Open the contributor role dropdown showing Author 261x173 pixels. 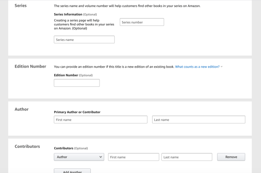(x=79, y=157)
